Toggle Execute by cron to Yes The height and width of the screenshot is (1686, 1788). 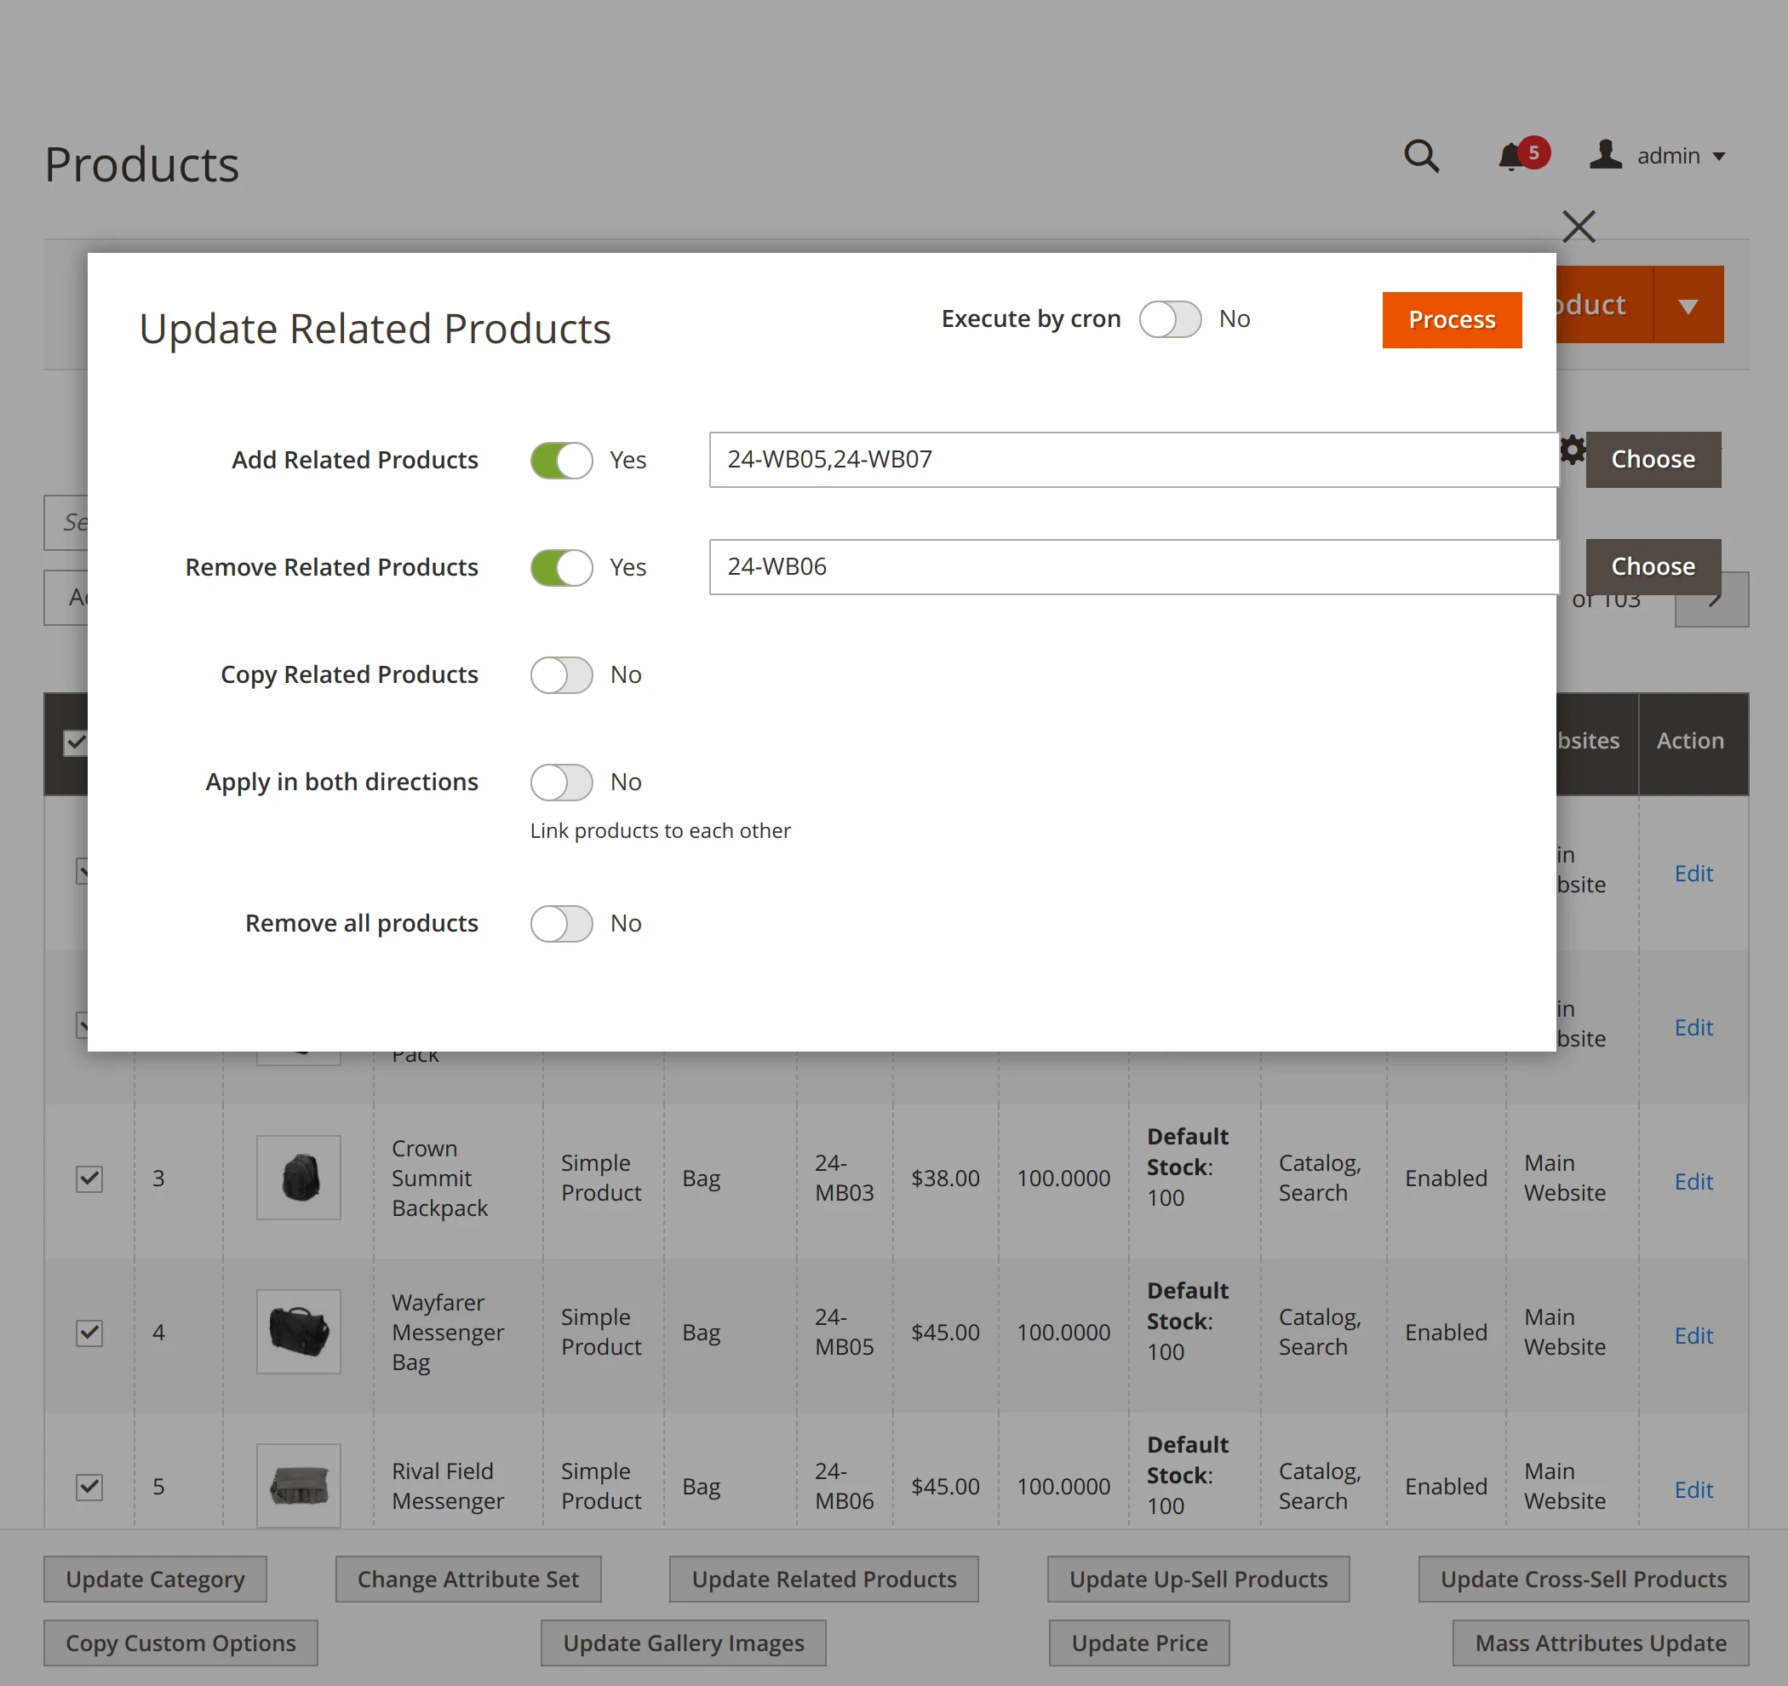(1170, 318)
